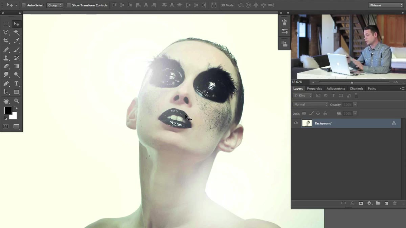The height and width of the screenshot is (228, 406).
Task: Toggle Quick Mask mode
Action: (x=6, y=126)
